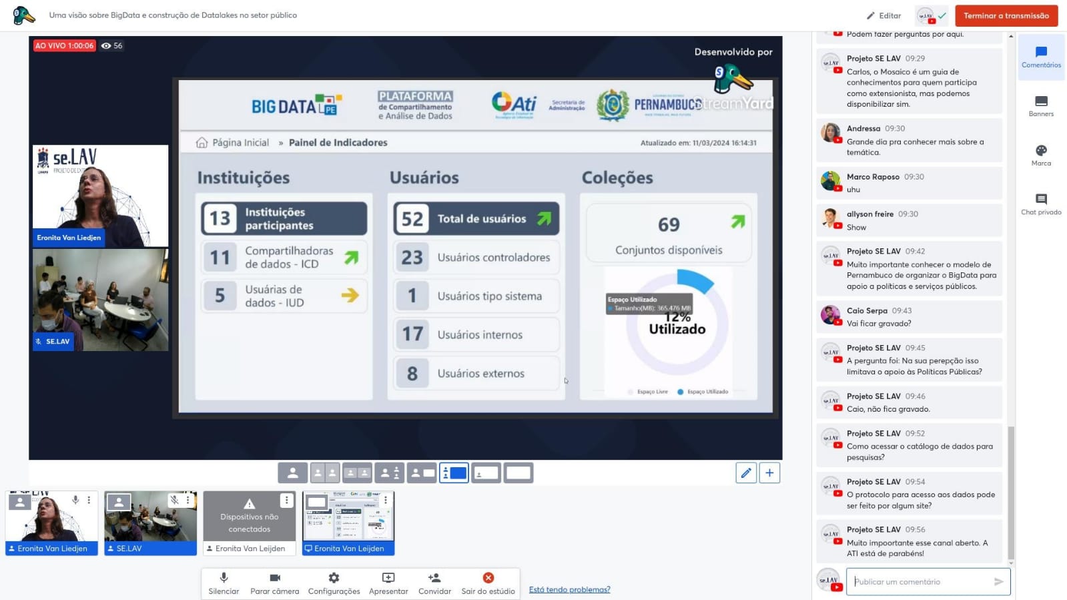Click Apresentar to share screen
The image size is (1067, 600).
coord(388,583)
